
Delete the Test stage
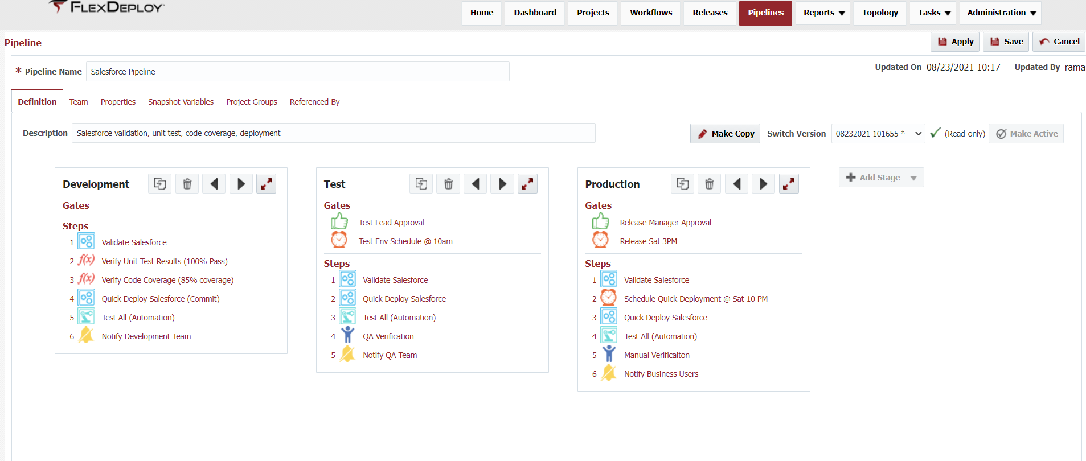click(x=448, y=184)
